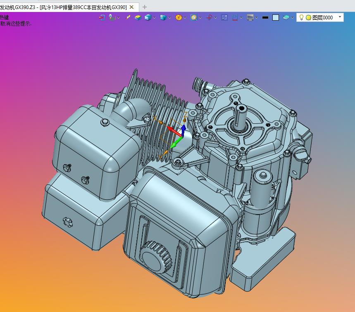Add a new tab with plus button
This screenshot has width=355, height=312.
tap(145, 7)
